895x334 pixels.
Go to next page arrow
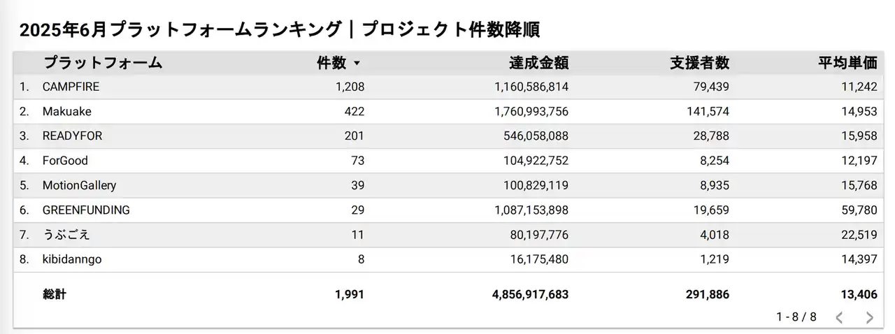tap(870, 317)
